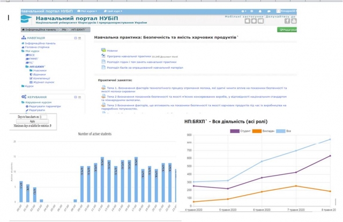Click Редагувати параметри in Керування block
This screenshot has height=222, width=343.
[x=44, y=106]
